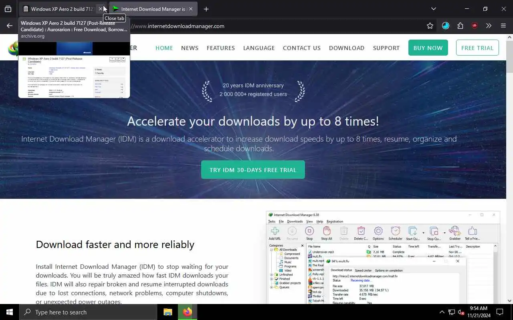Click the page vertical scrollbar thumb
513x320 pixels.
click(509, 56)
